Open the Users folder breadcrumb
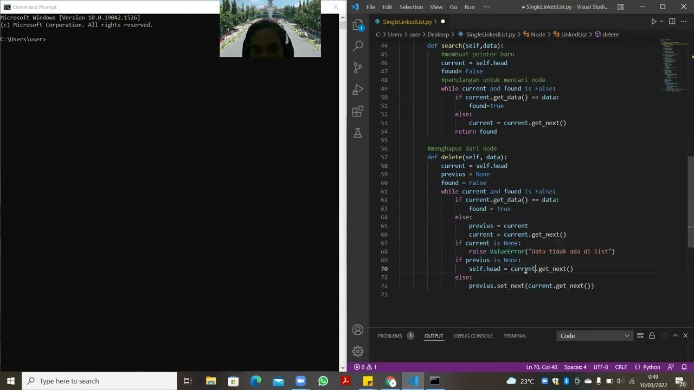The height and width of the screenshot is (390, 694). [395, 34]
